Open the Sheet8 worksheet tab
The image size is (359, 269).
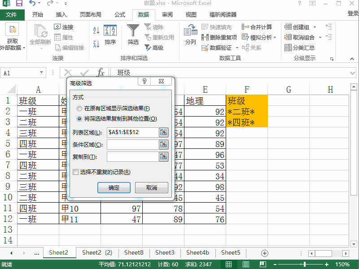pos(134,253)
